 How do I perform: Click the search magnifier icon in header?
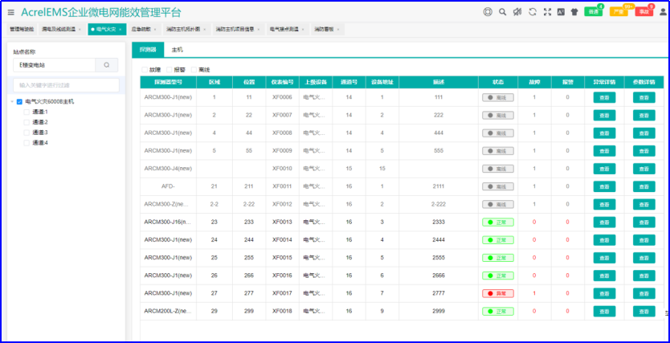[x=502, y=12]
